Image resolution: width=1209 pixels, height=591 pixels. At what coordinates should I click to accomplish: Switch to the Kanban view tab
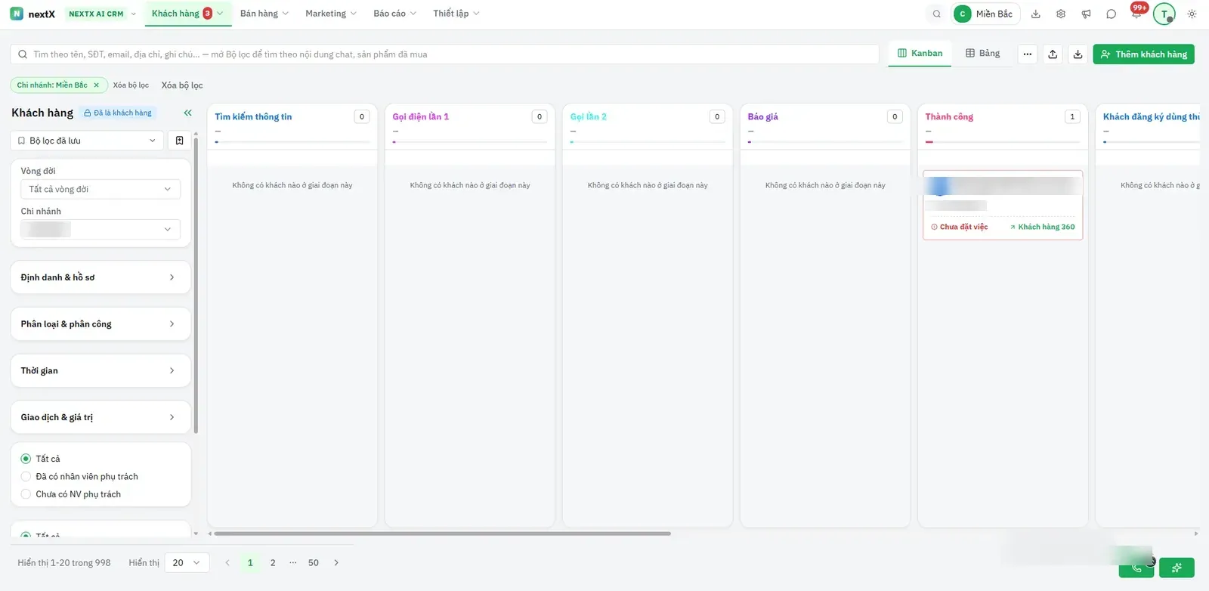(920, 54)
